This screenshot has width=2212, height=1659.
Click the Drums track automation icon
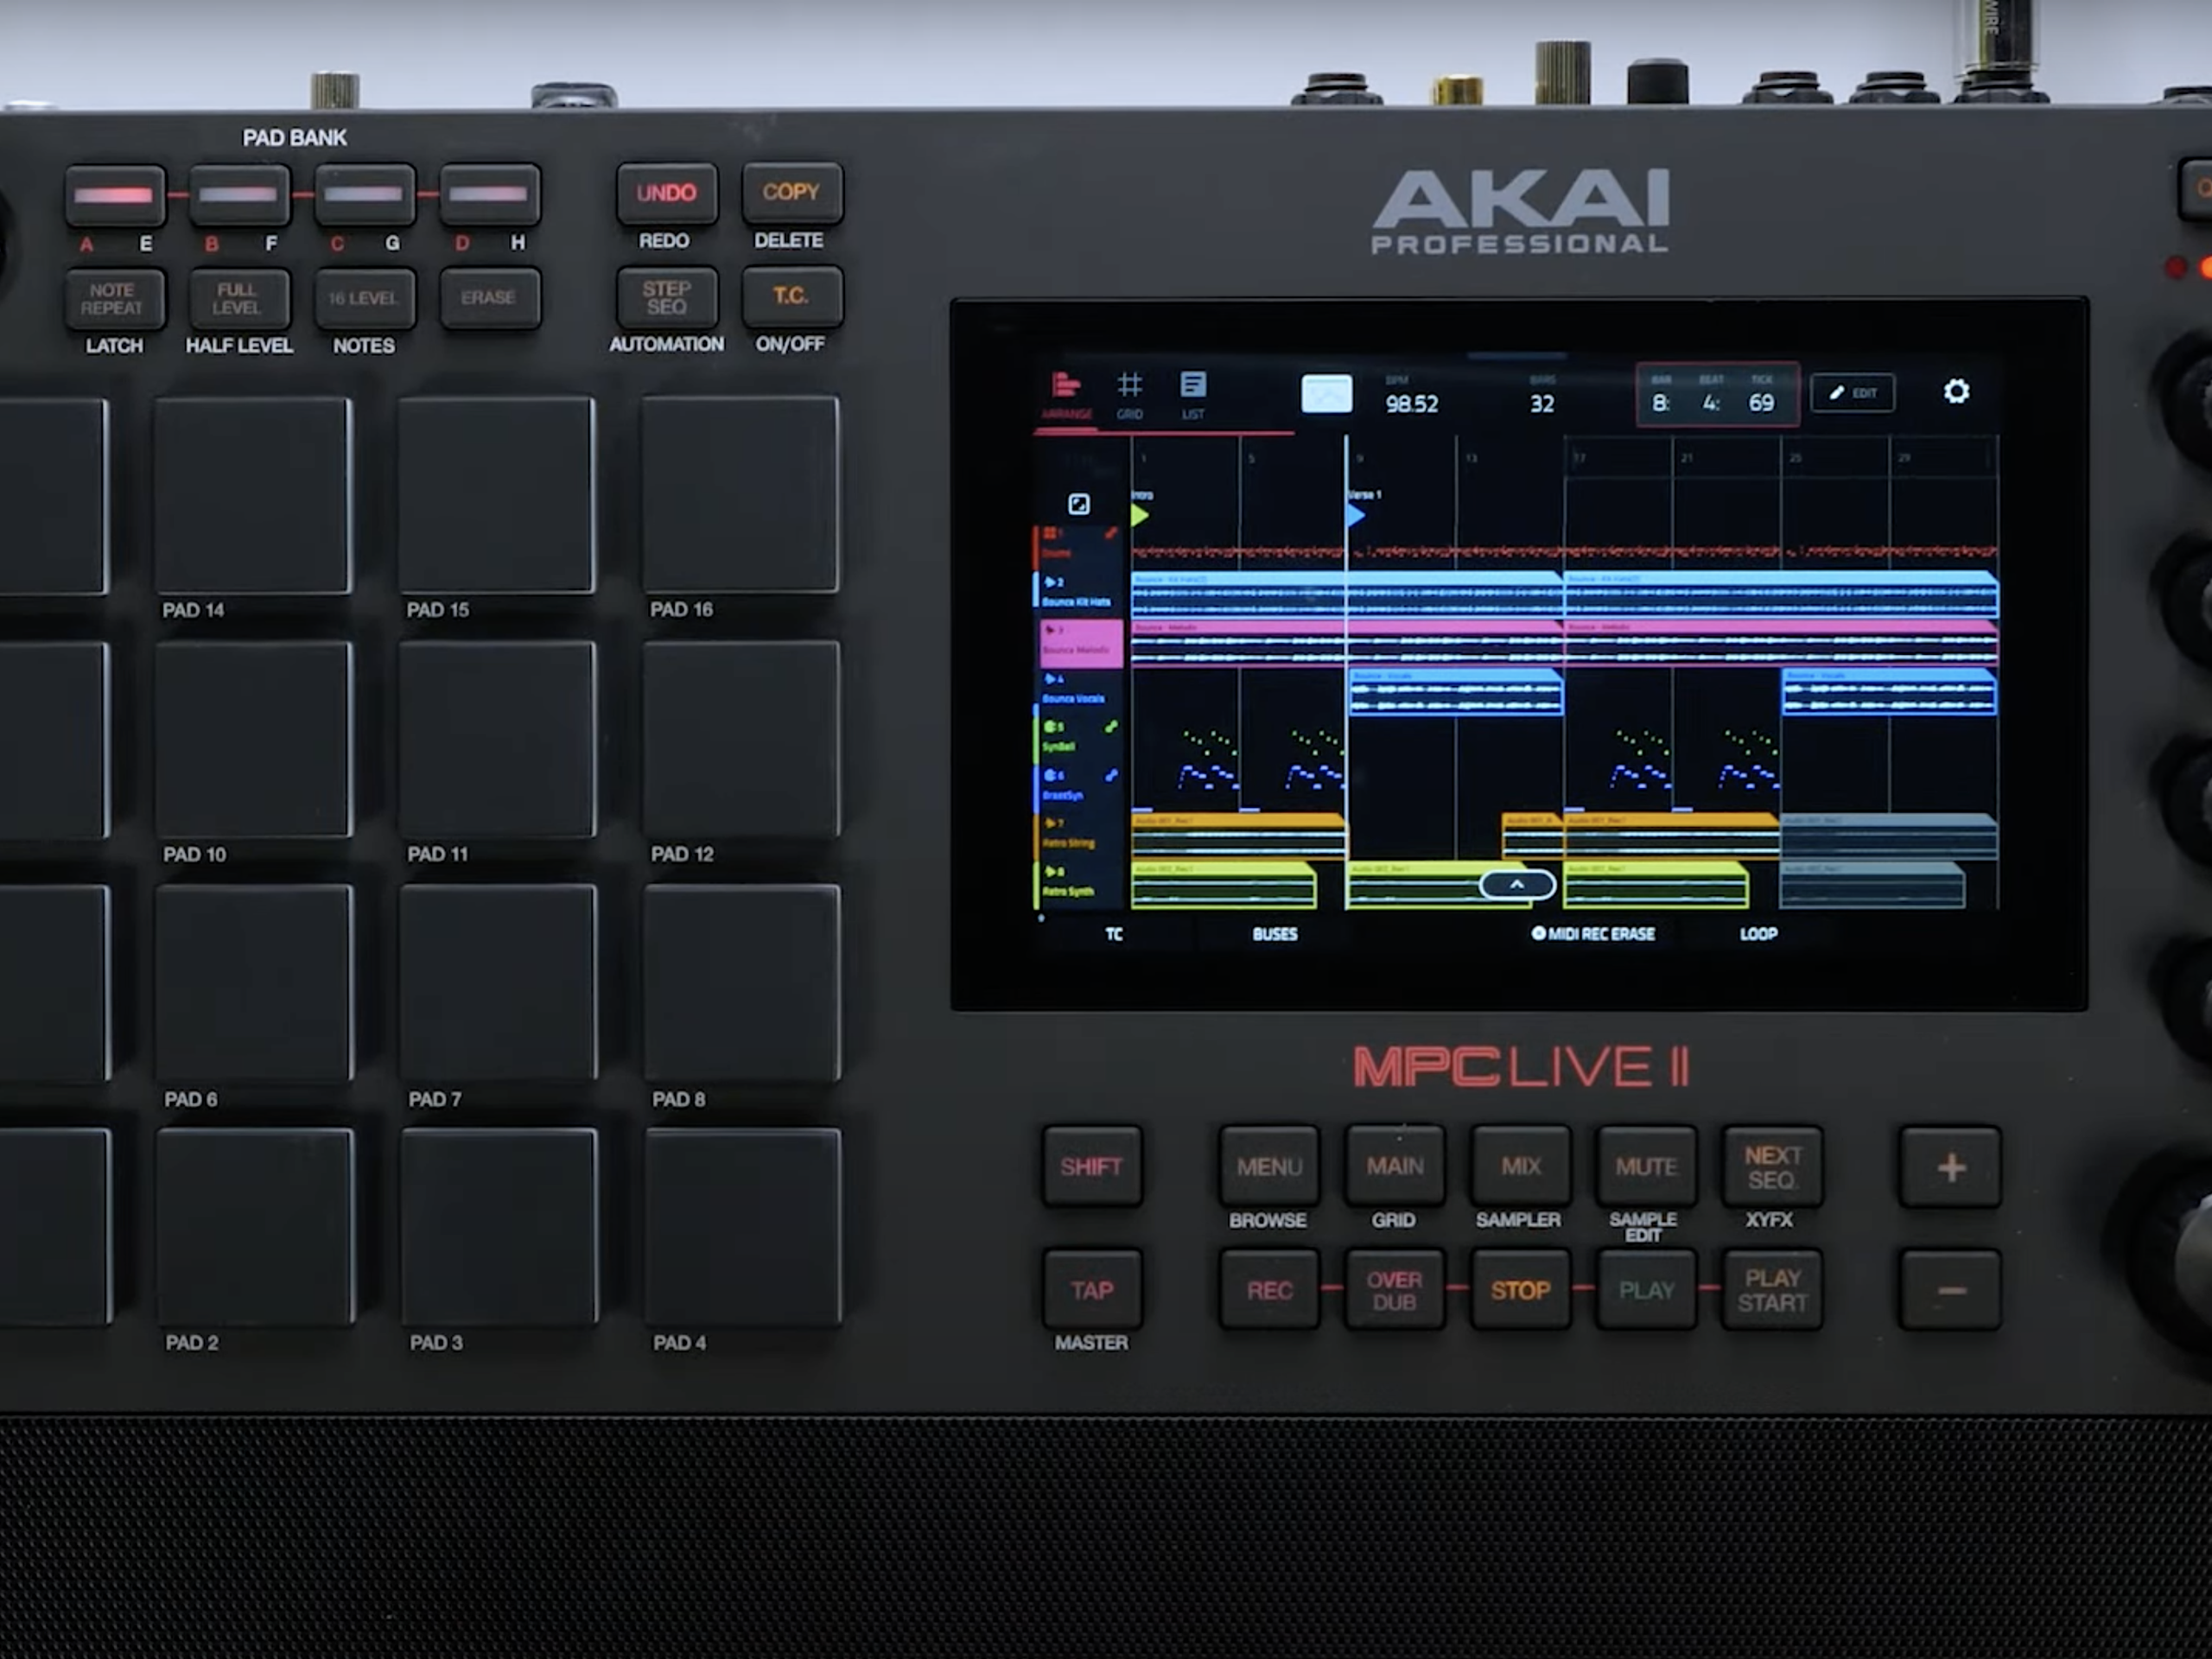(1110, 534)
